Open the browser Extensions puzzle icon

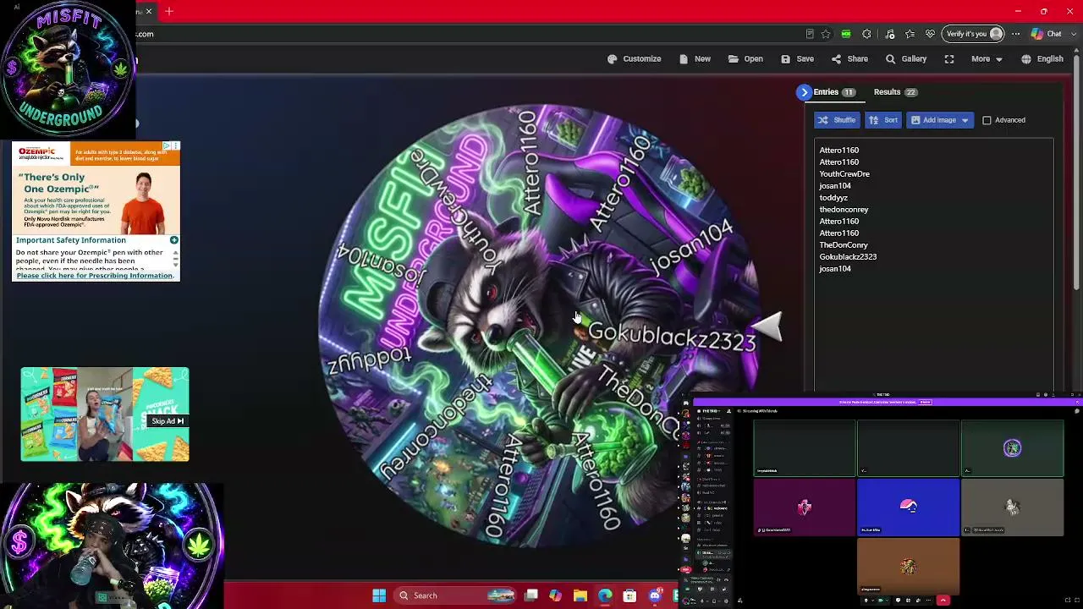point(866,34)
